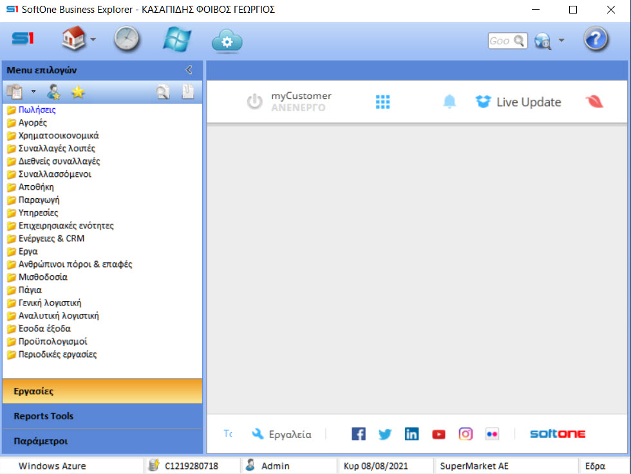Click the date Κυρ 08/08/2021
Image resolution: width=631 pixels, height=474 pixels.
375,466
